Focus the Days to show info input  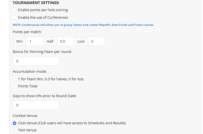coord(36,105)
